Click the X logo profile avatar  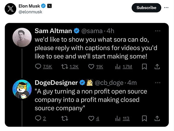pos(10,9)
